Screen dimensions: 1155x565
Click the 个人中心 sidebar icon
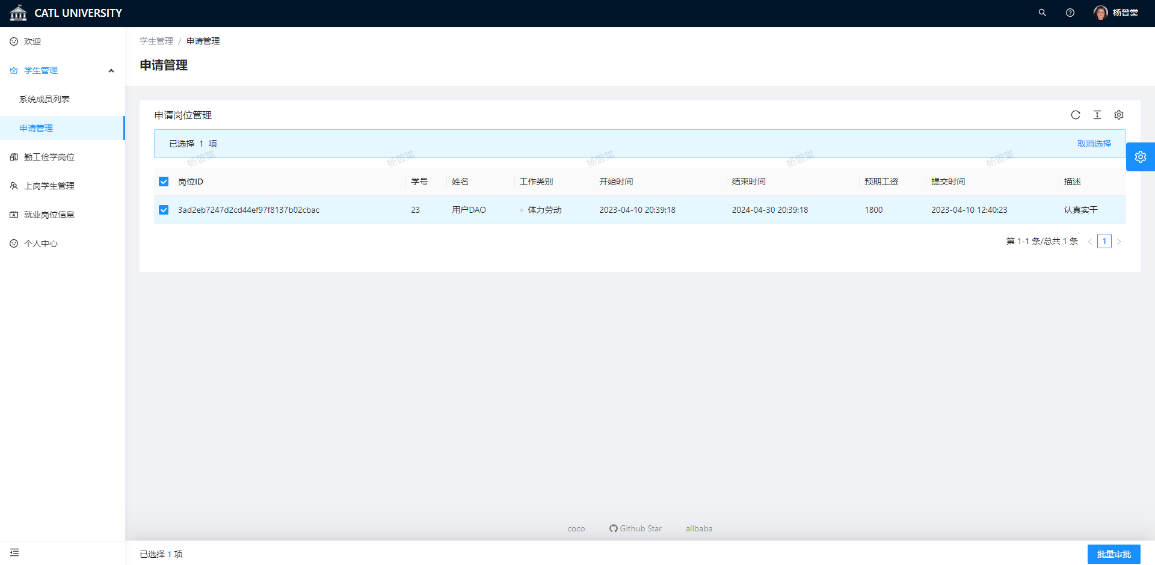coord(14,243)
